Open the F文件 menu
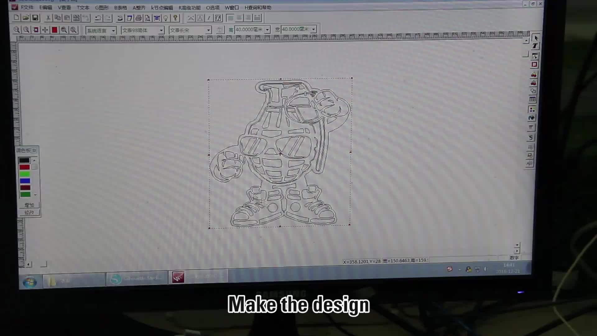Viewport: 597px width, 336px height. (27, 7)
